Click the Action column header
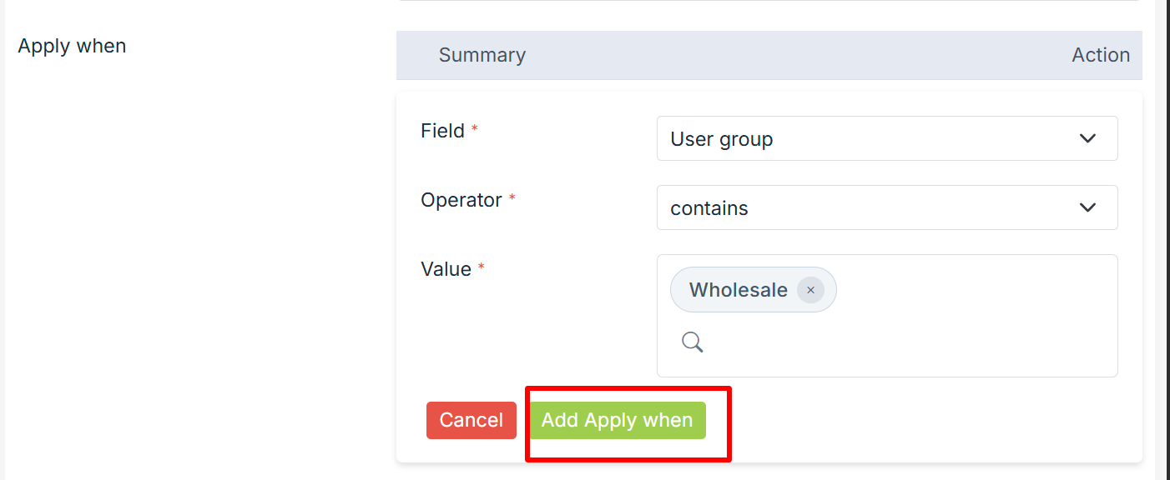This screenshot has width=1170, height=480. (x=1100, y=55)
